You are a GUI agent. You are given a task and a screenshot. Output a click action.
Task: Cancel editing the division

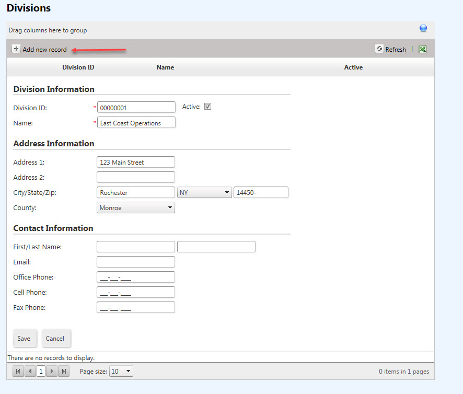click(55, 339)
